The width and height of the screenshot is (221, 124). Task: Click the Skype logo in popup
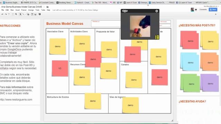coord(125,11)
